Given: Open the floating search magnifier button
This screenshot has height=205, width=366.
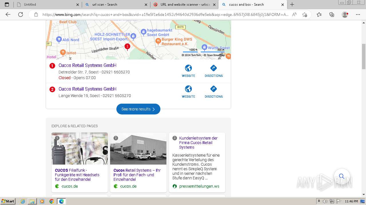Looking at the screenshot, I should [342, 176].
